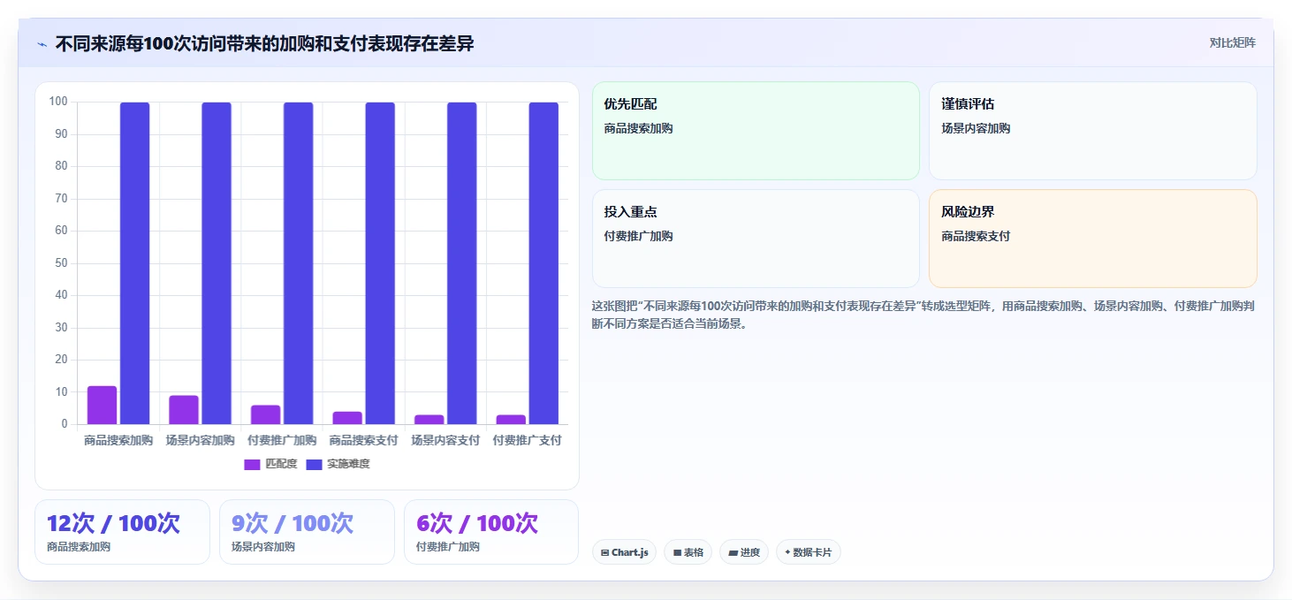Screen dimensions: 1292x600
Task: Click the lightning icon beside the title
Action: tap(42, 44)
